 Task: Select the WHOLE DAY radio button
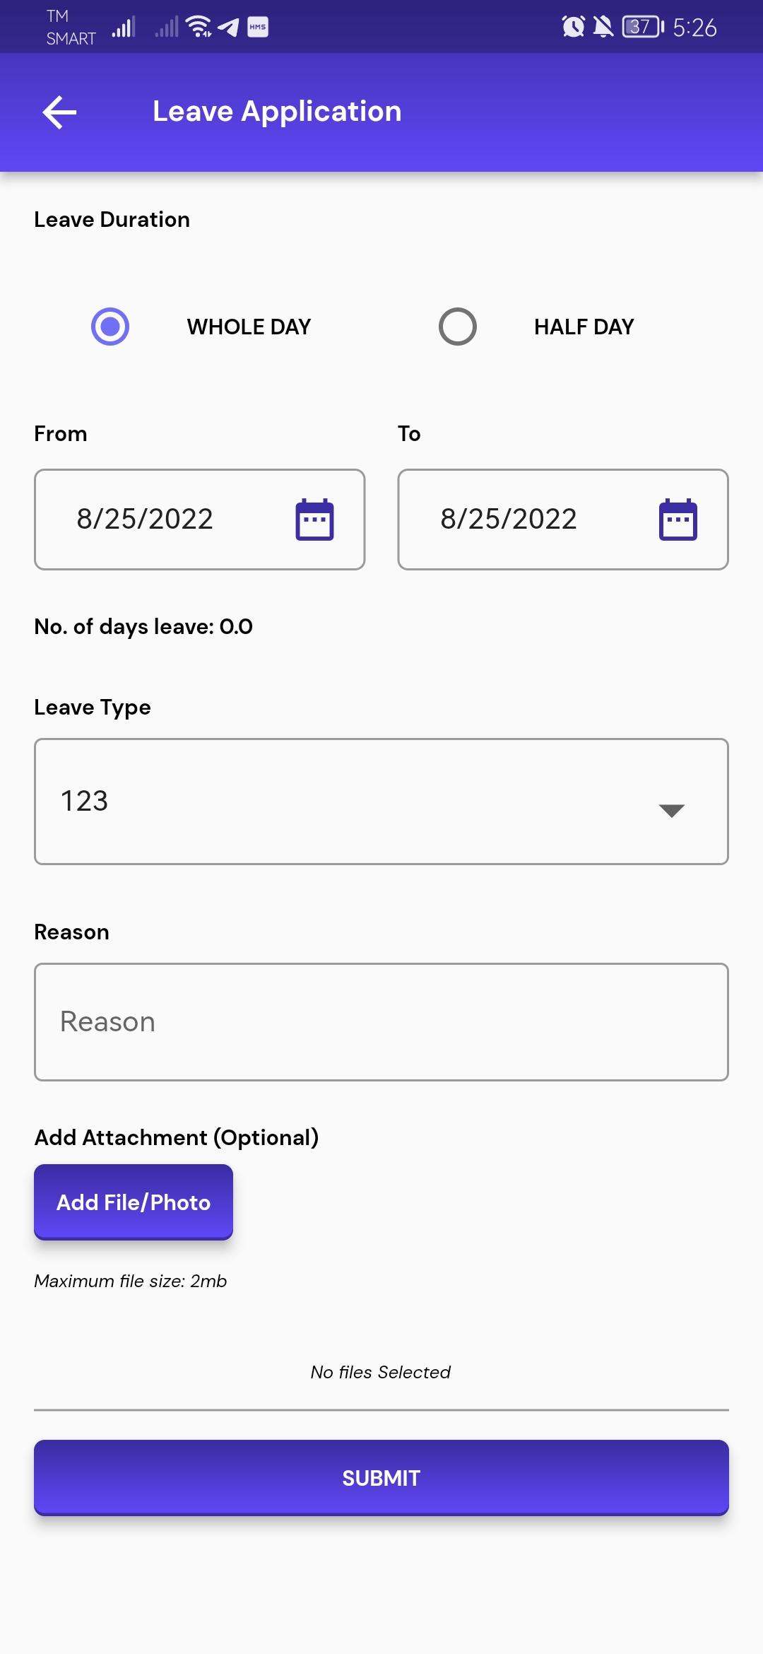[x=110, y=327]
